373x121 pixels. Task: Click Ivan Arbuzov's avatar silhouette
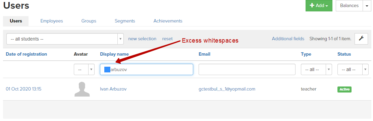point(82,89)
